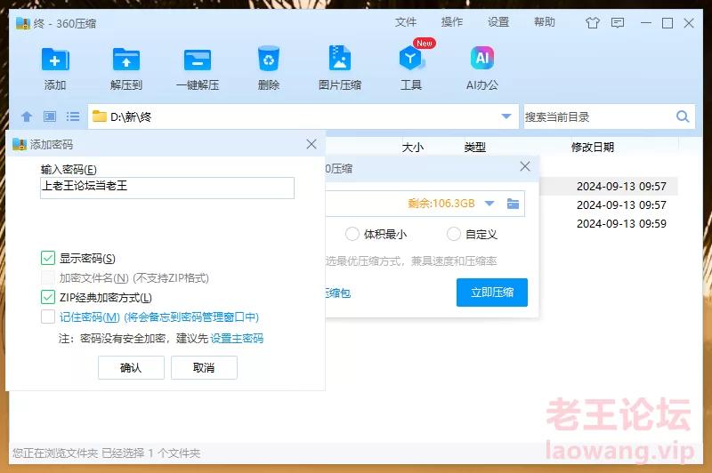Open the feedback message icon

(x=618, y=23)
